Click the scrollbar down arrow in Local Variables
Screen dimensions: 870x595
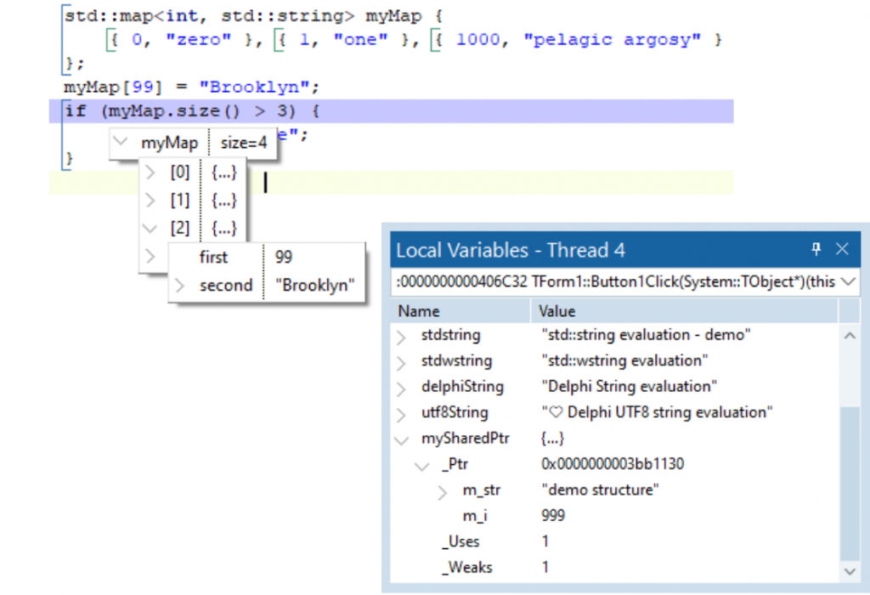coord(850,571)
